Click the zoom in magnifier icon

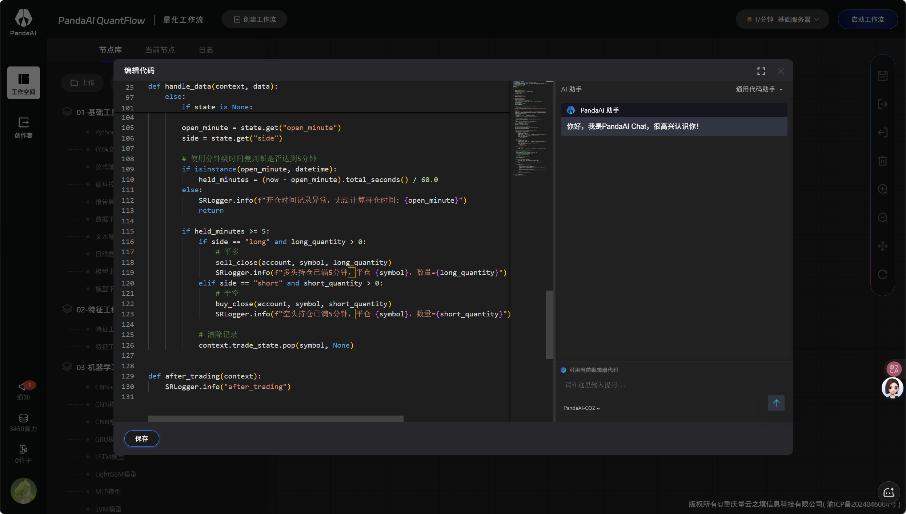click(x=883, y=189)
